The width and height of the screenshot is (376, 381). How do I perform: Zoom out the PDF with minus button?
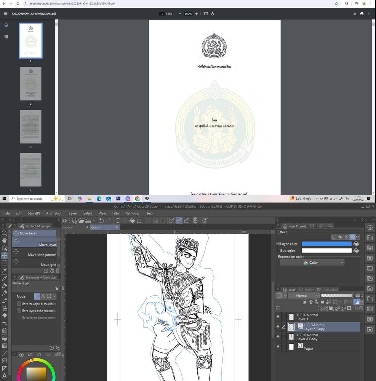pyautogui.click(x=180, y=14)
